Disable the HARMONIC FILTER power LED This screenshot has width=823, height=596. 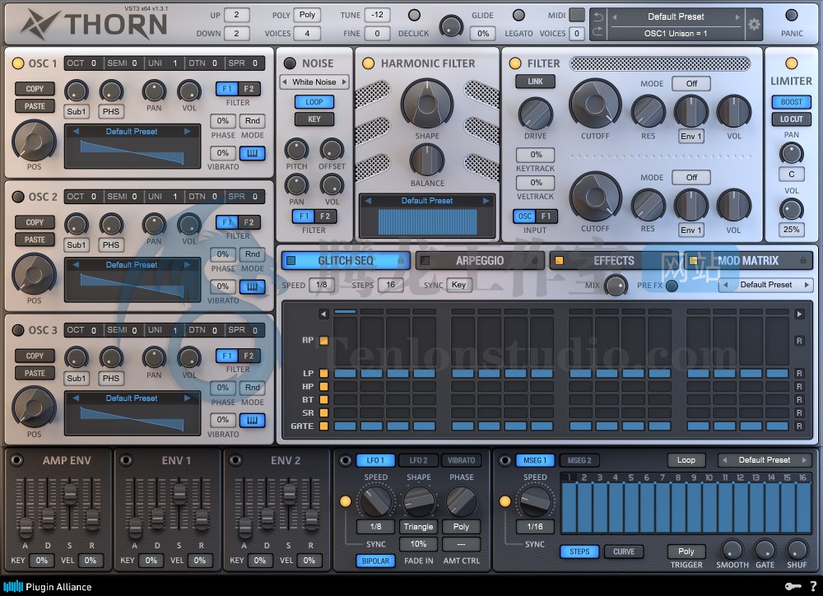point(369,63)
